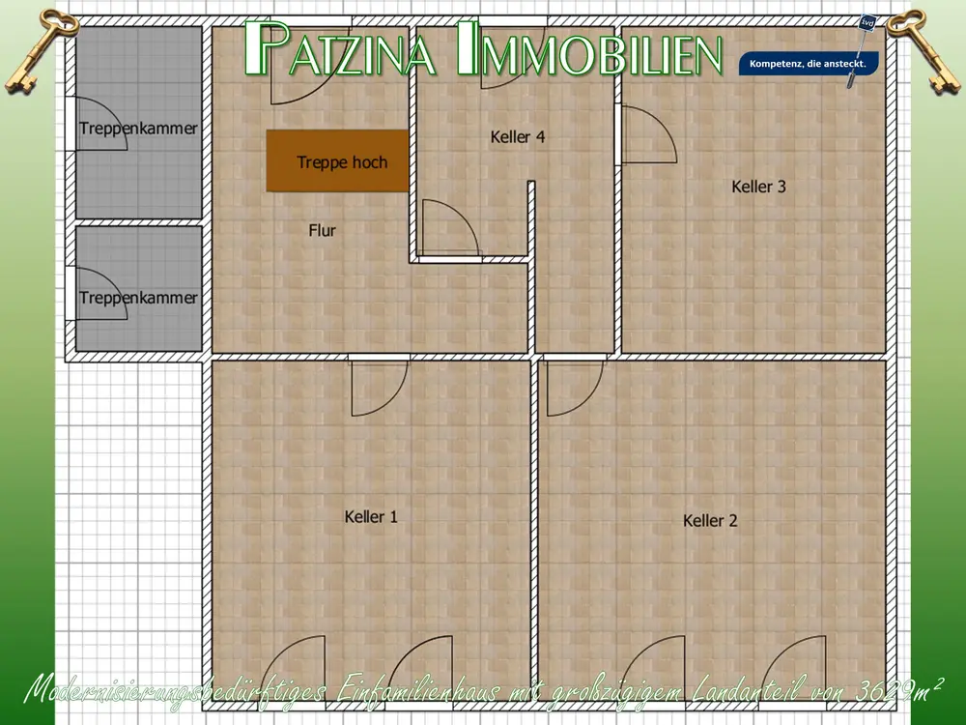
Task: Click the "Keller 4" room label
Action: click(x=518, y=137)
